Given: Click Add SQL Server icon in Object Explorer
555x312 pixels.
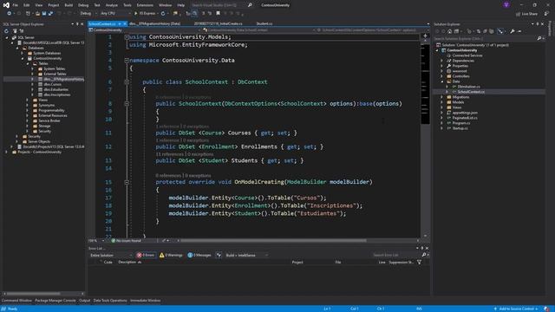Looking at the screenshot, I should (15, 31).
